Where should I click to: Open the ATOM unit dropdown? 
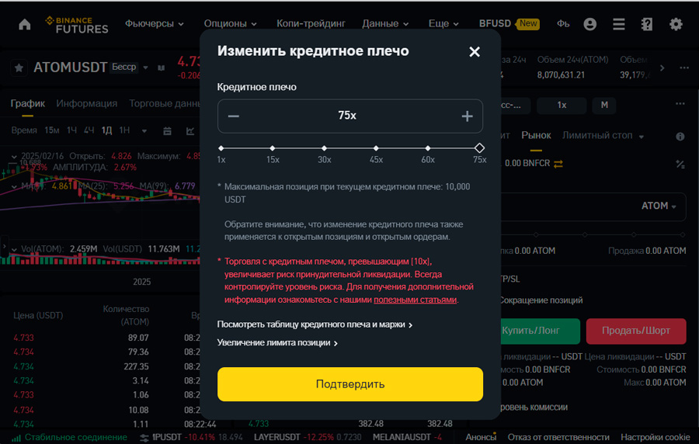(659, 206)
